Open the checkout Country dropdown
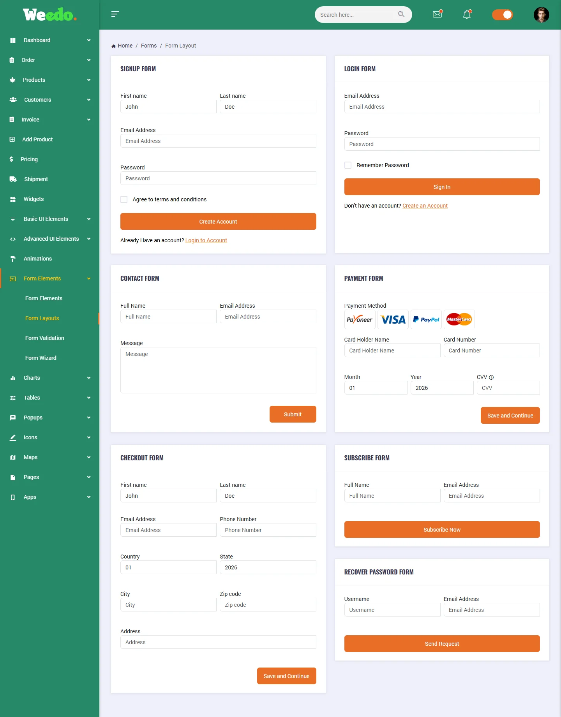The image size is (561, 717). click(168, 567)
